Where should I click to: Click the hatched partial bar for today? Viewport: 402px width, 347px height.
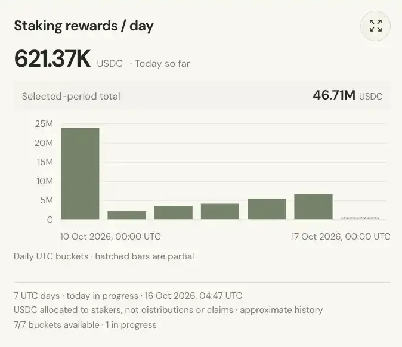[360, 218]
